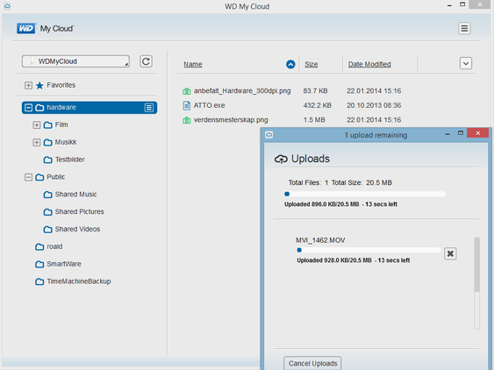Click the main window title-bar cloud icon

point(7,6)
